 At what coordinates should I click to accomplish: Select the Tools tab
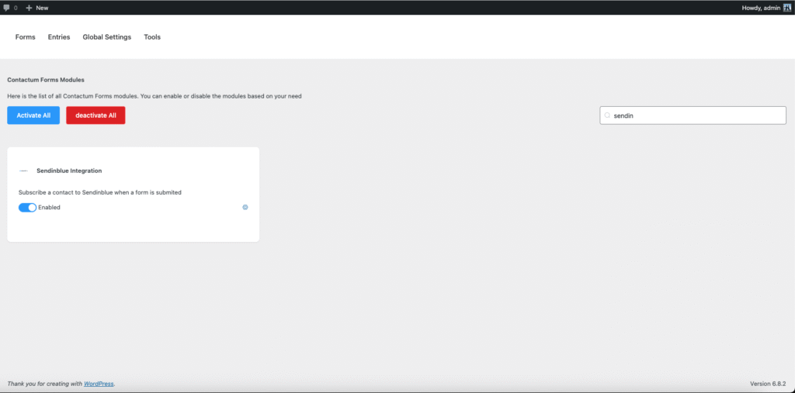click(x=152, y=37)
